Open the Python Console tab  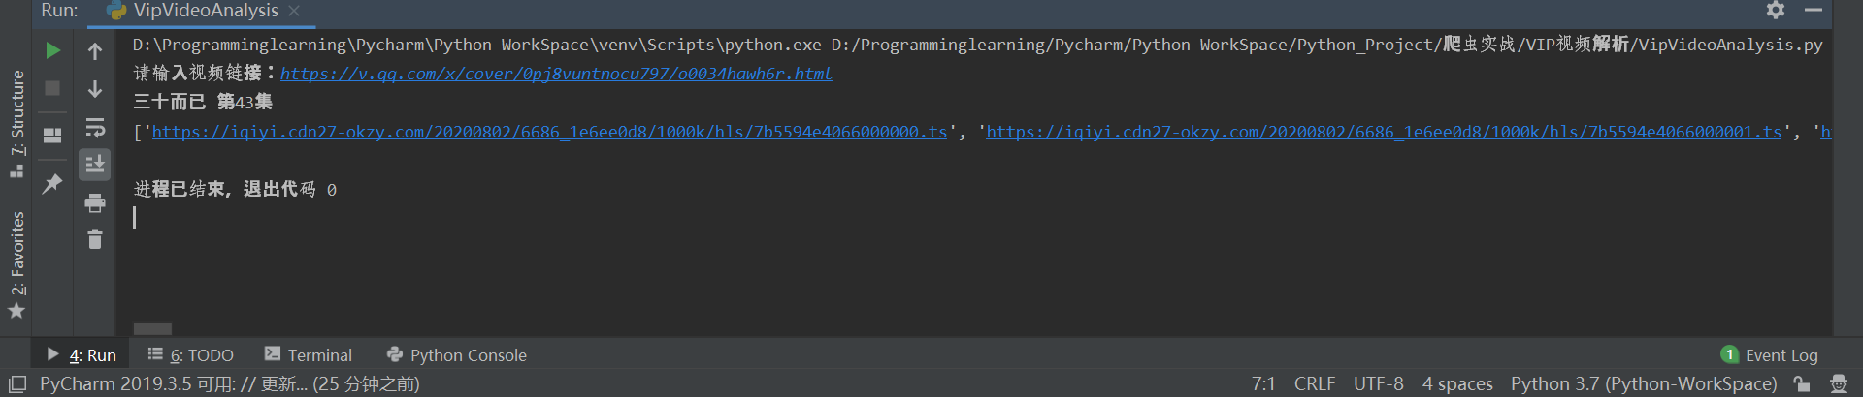coord(457,355)
